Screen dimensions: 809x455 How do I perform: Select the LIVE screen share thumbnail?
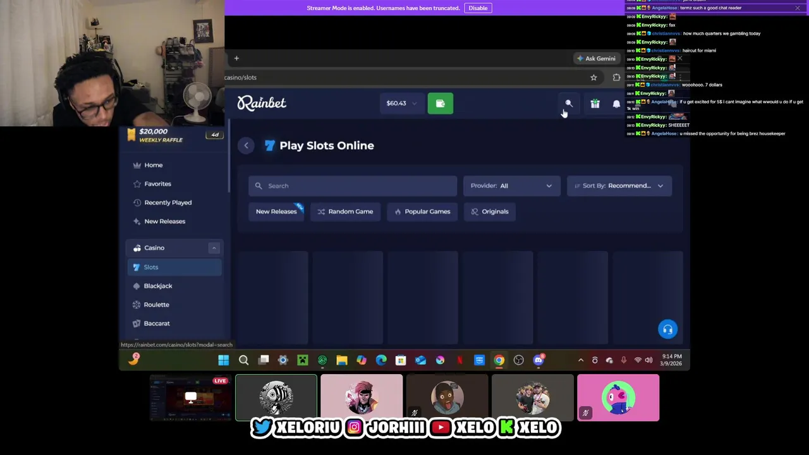point(190,397)
